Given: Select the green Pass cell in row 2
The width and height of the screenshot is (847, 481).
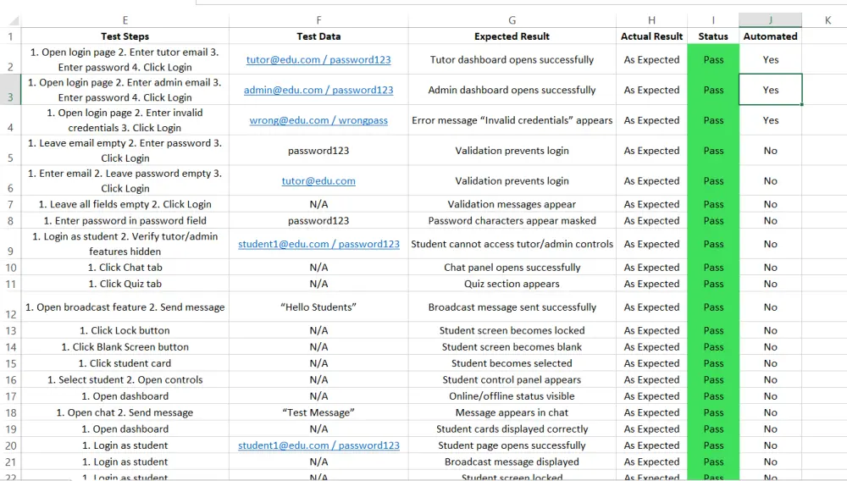Looking at the screenshot, I should tap(713, 59).
